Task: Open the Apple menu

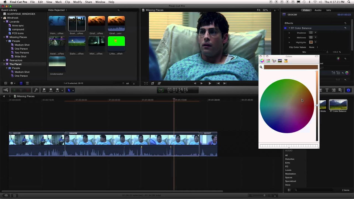Action: coord(5,2)
